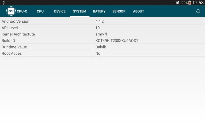Tap the CPU-X app title text
Screen dimensions: 205x128
[22, 11]
